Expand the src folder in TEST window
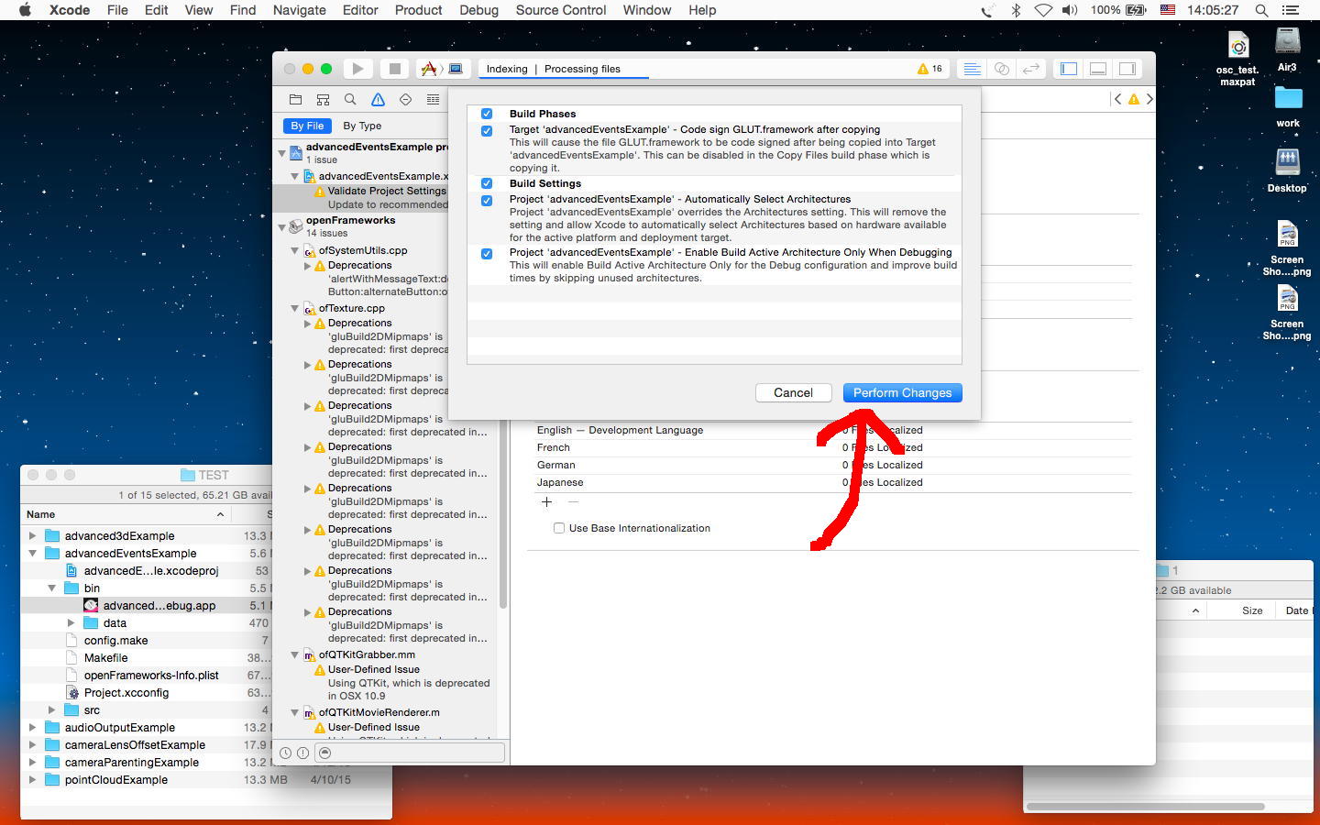The image size is (1320, 825). coord(52,709)
